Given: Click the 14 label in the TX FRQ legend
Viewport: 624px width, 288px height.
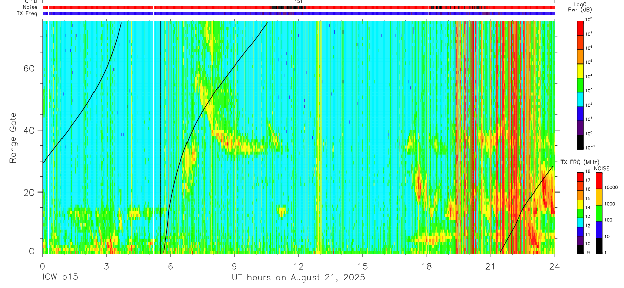Looking at the screenshot, I should point(588,208).
